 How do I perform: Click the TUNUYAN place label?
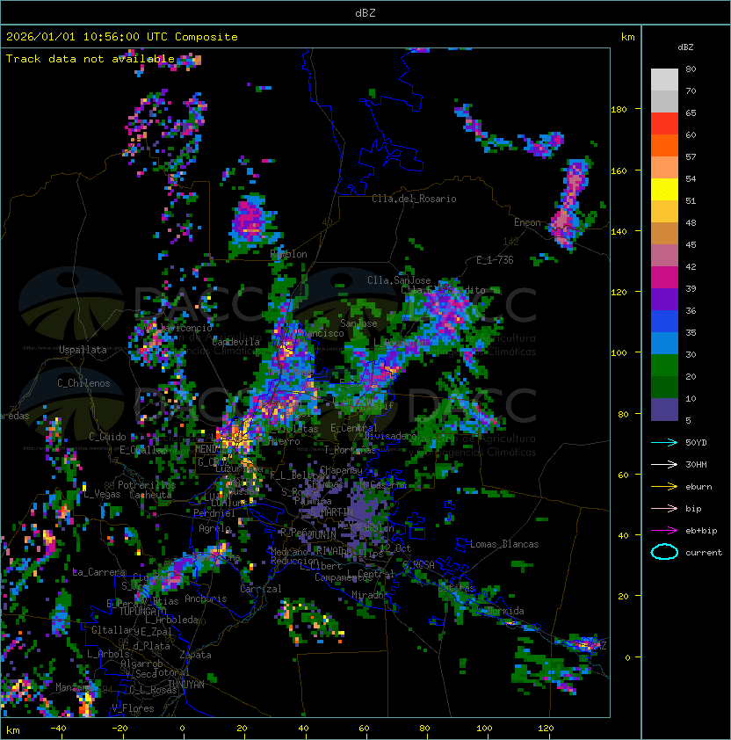[x=186, y=685]
